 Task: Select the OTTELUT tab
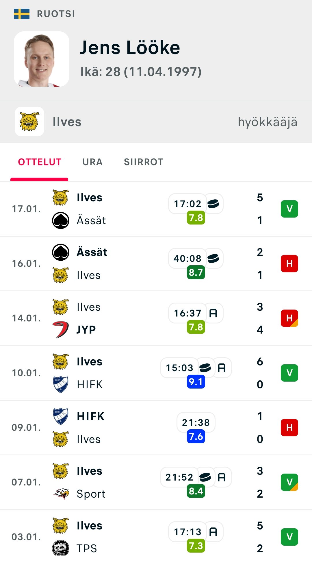tap(40, 162)
